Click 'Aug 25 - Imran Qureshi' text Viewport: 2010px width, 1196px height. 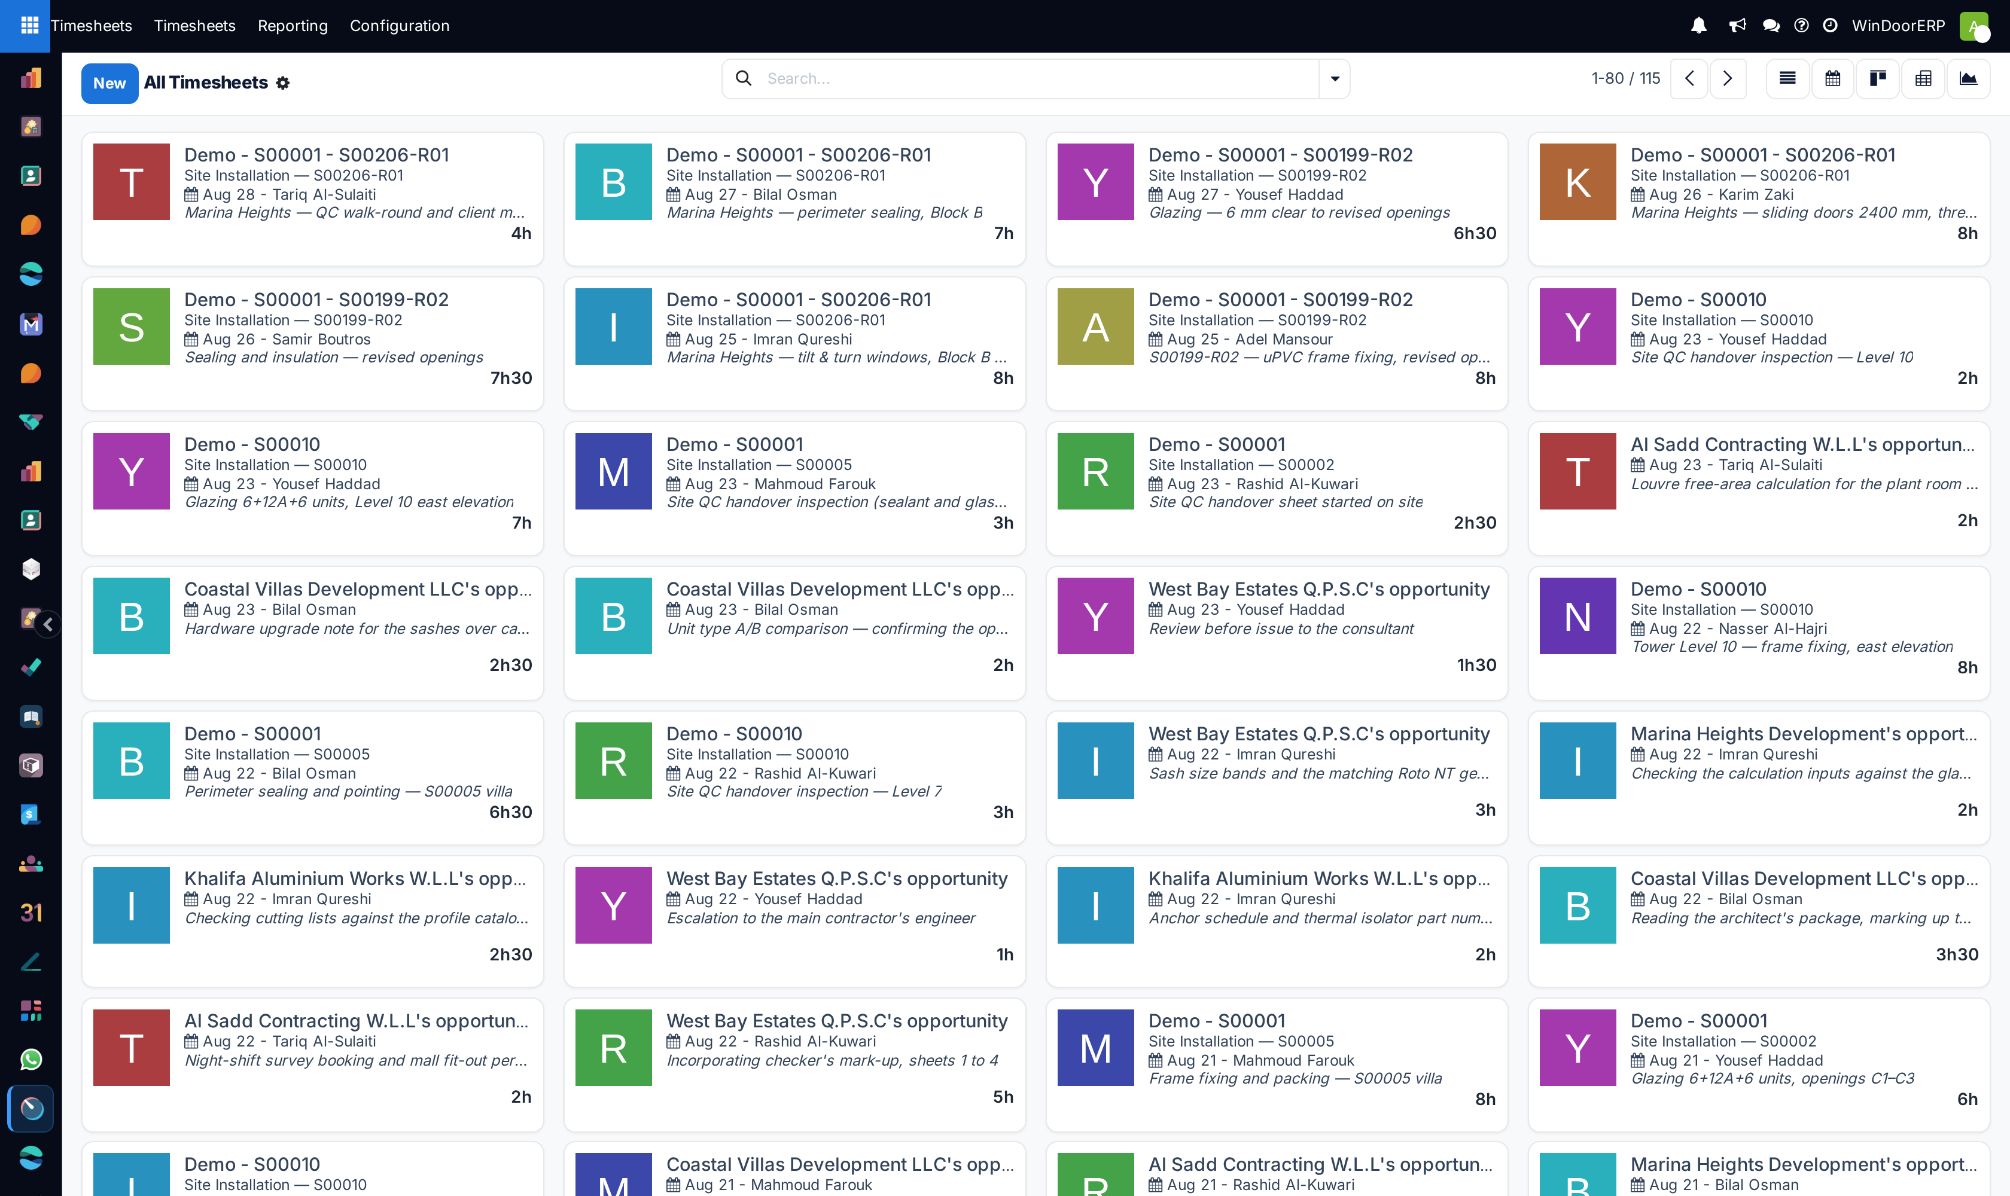768,339
